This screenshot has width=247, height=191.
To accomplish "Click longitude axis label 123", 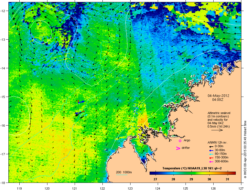I will (x=130, y=188).
